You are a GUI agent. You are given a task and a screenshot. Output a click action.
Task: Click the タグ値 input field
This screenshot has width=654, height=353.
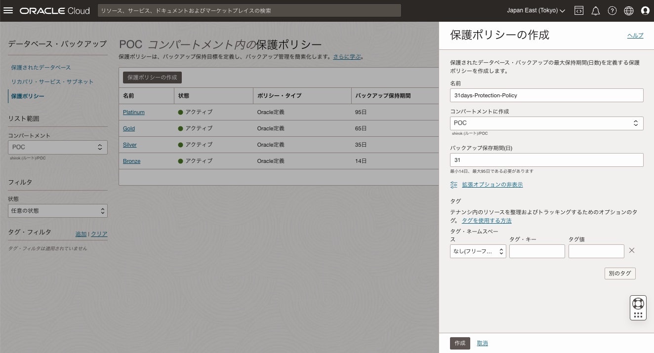pos(596,251)
